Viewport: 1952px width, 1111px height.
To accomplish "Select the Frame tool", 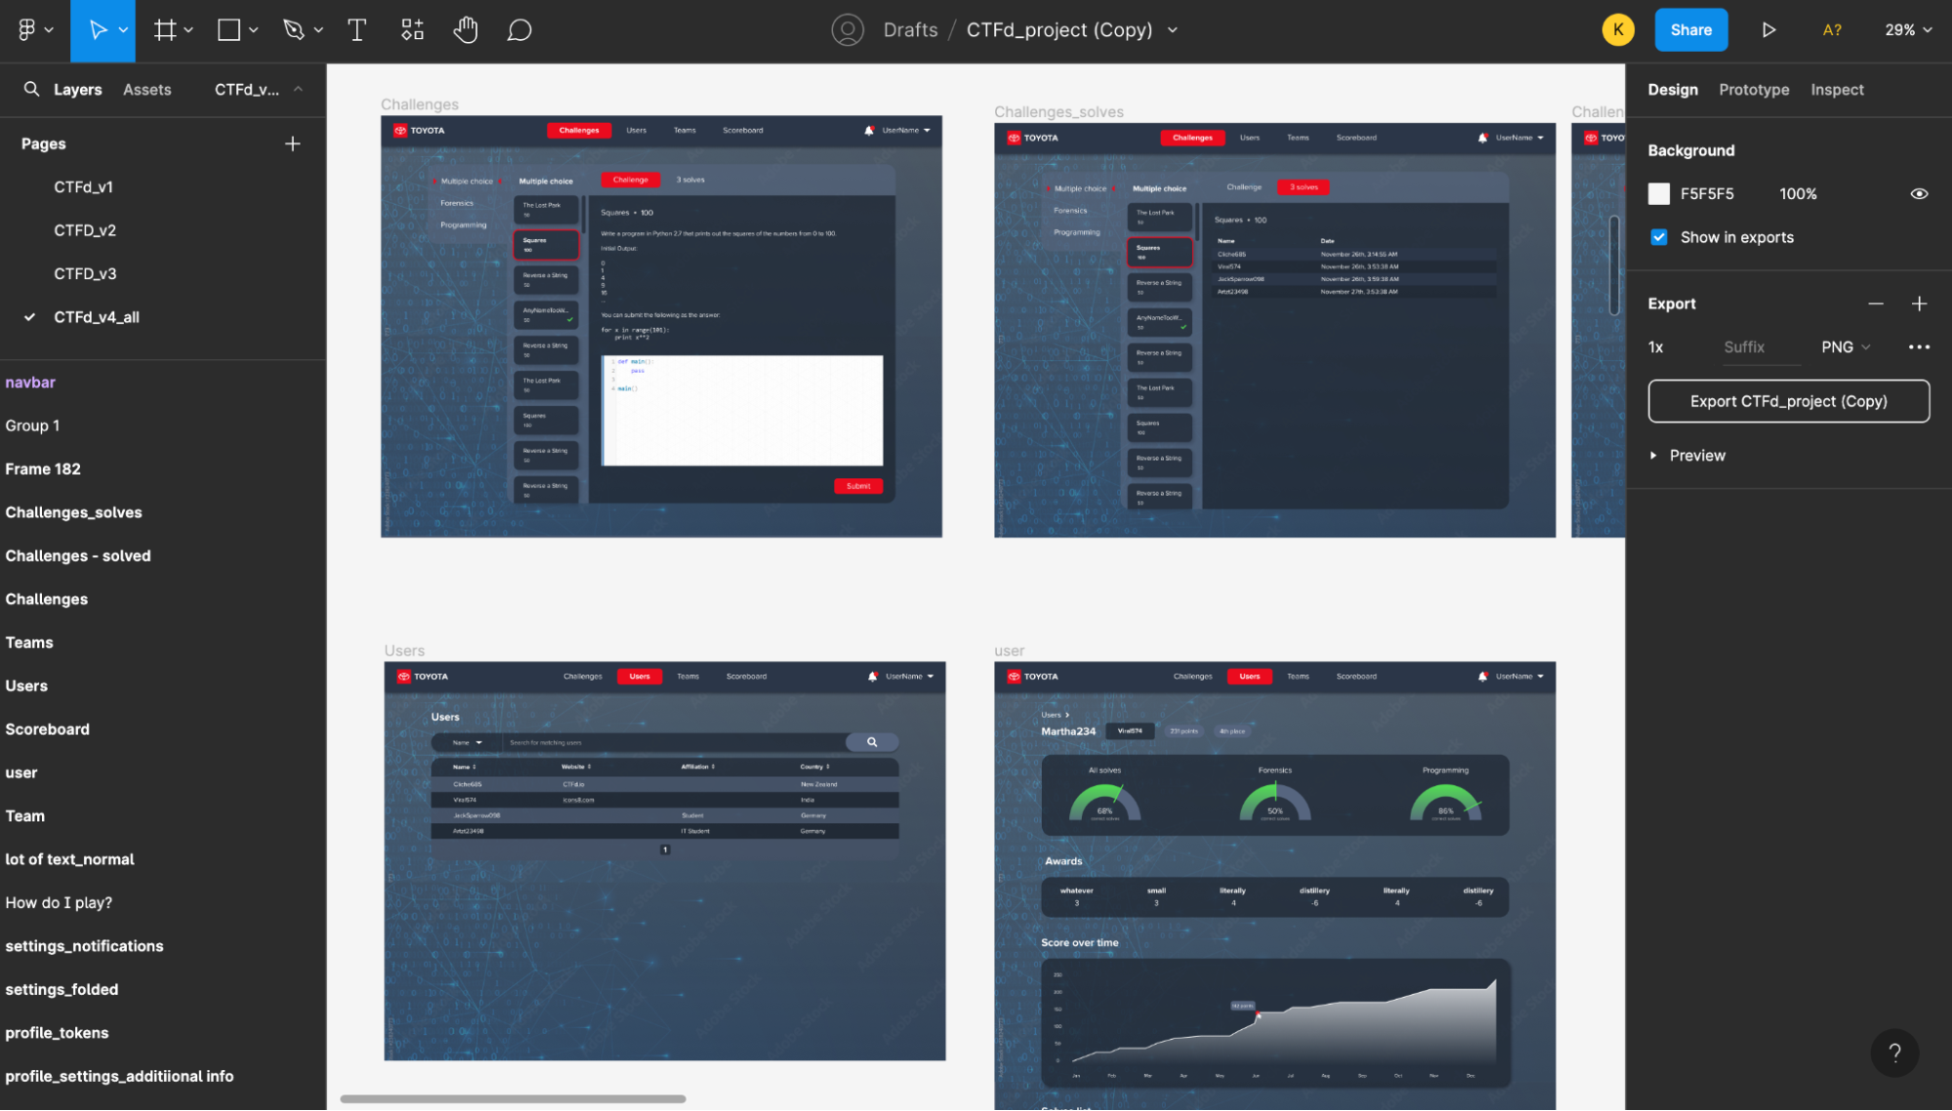I will coord(165,30).
